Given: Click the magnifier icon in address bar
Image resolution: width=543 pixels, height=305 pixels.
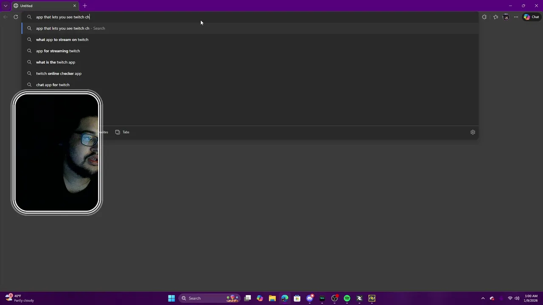Looking at the screenshot, I should pos(29,17).
